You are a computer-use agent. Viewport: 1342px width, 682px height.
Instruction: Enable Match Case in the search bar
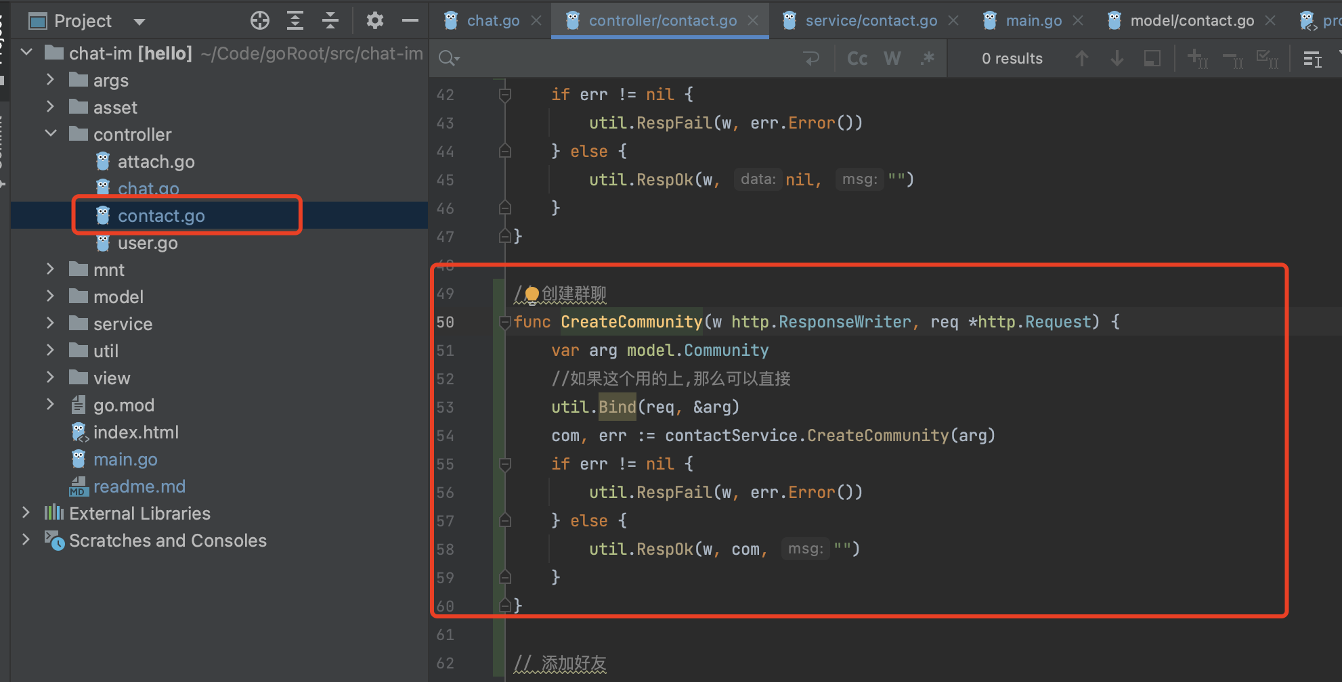[857, 58]
